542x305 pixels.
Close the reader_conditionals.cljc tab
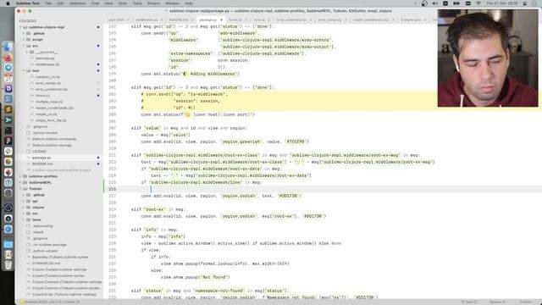pyautogui.click(x=393, y=19)
